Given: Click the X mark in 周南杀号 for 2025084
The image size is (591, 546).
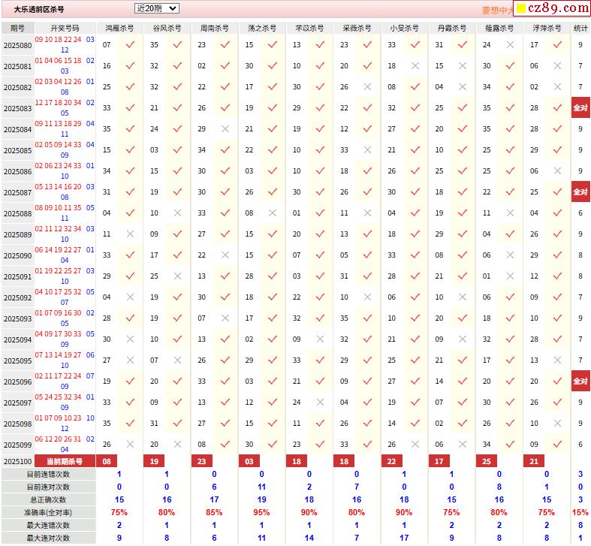Looking at the screenshot, I should coord(225,129).
